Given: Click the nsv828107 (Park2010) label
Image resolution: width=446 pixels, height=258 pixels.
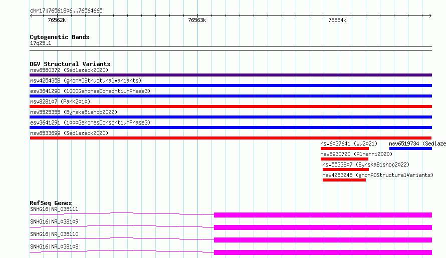Looking at the screenshot, I should point(60,101).
